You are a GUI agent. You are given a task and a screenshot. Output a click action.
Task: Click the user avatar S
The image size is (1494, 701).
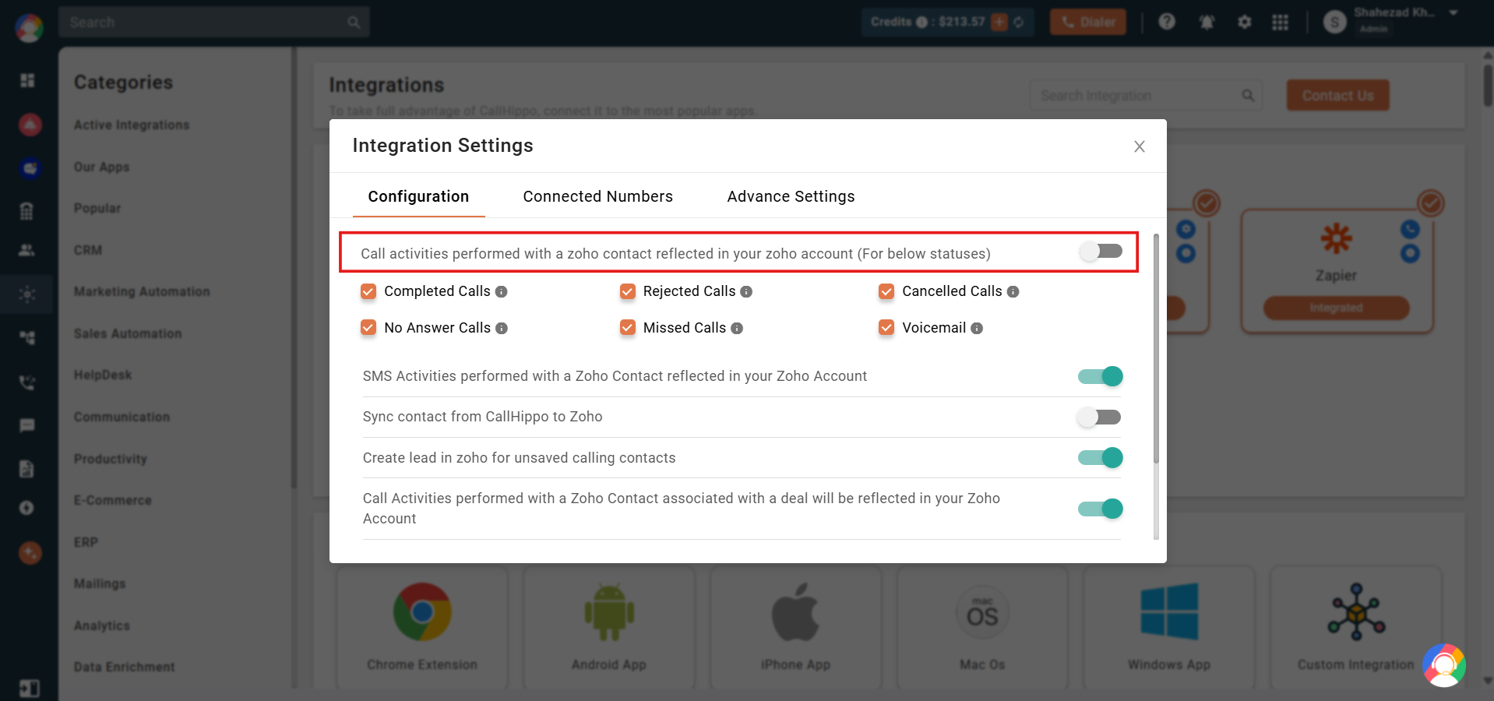coord(1334,22)
